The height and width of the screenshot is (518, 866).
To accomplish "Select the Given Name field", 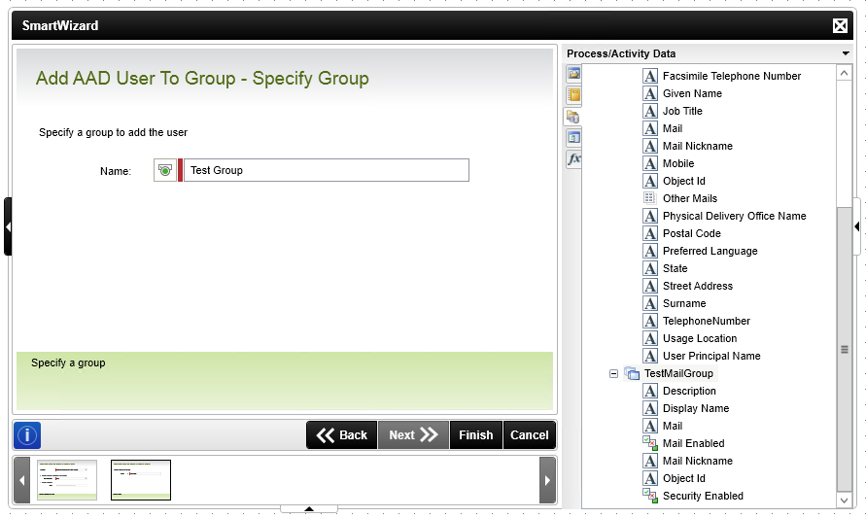I will coord(692,93).
